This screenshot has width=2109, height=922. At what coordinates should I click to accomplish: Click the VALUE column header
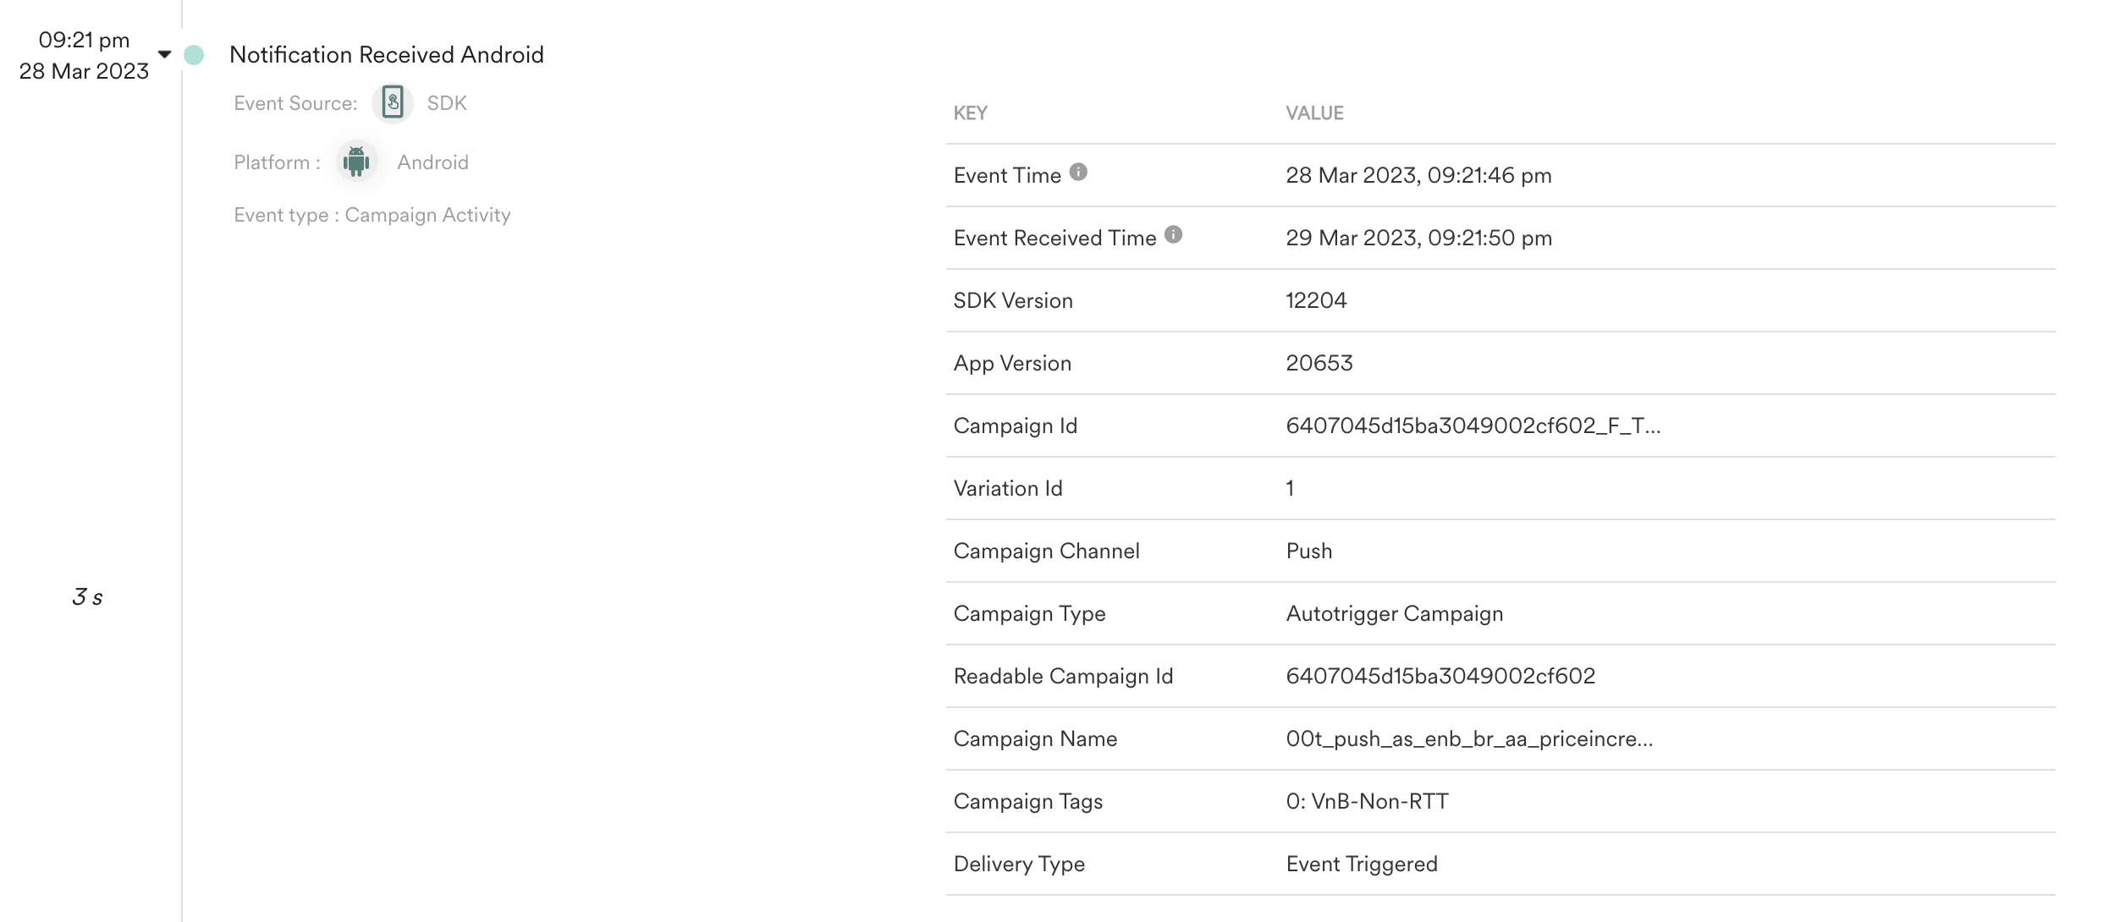coord(1314,113)
